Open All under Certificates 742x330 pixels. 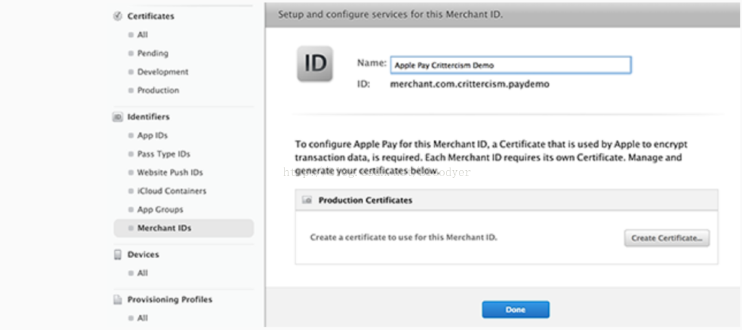(x=143, y=35)
